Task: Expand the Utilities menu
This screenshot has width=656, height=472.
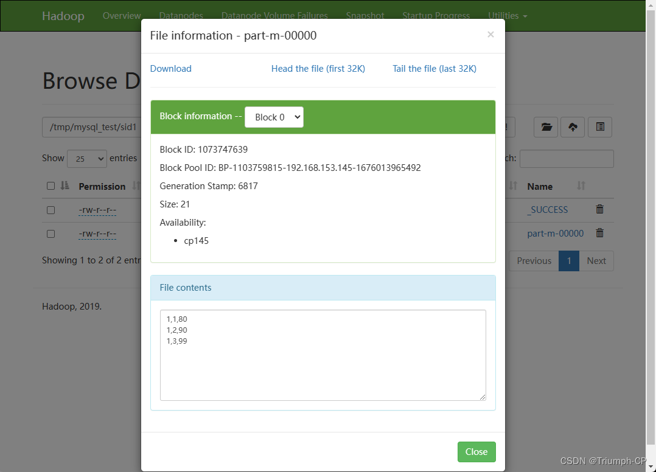Action: tap(508, 16)
